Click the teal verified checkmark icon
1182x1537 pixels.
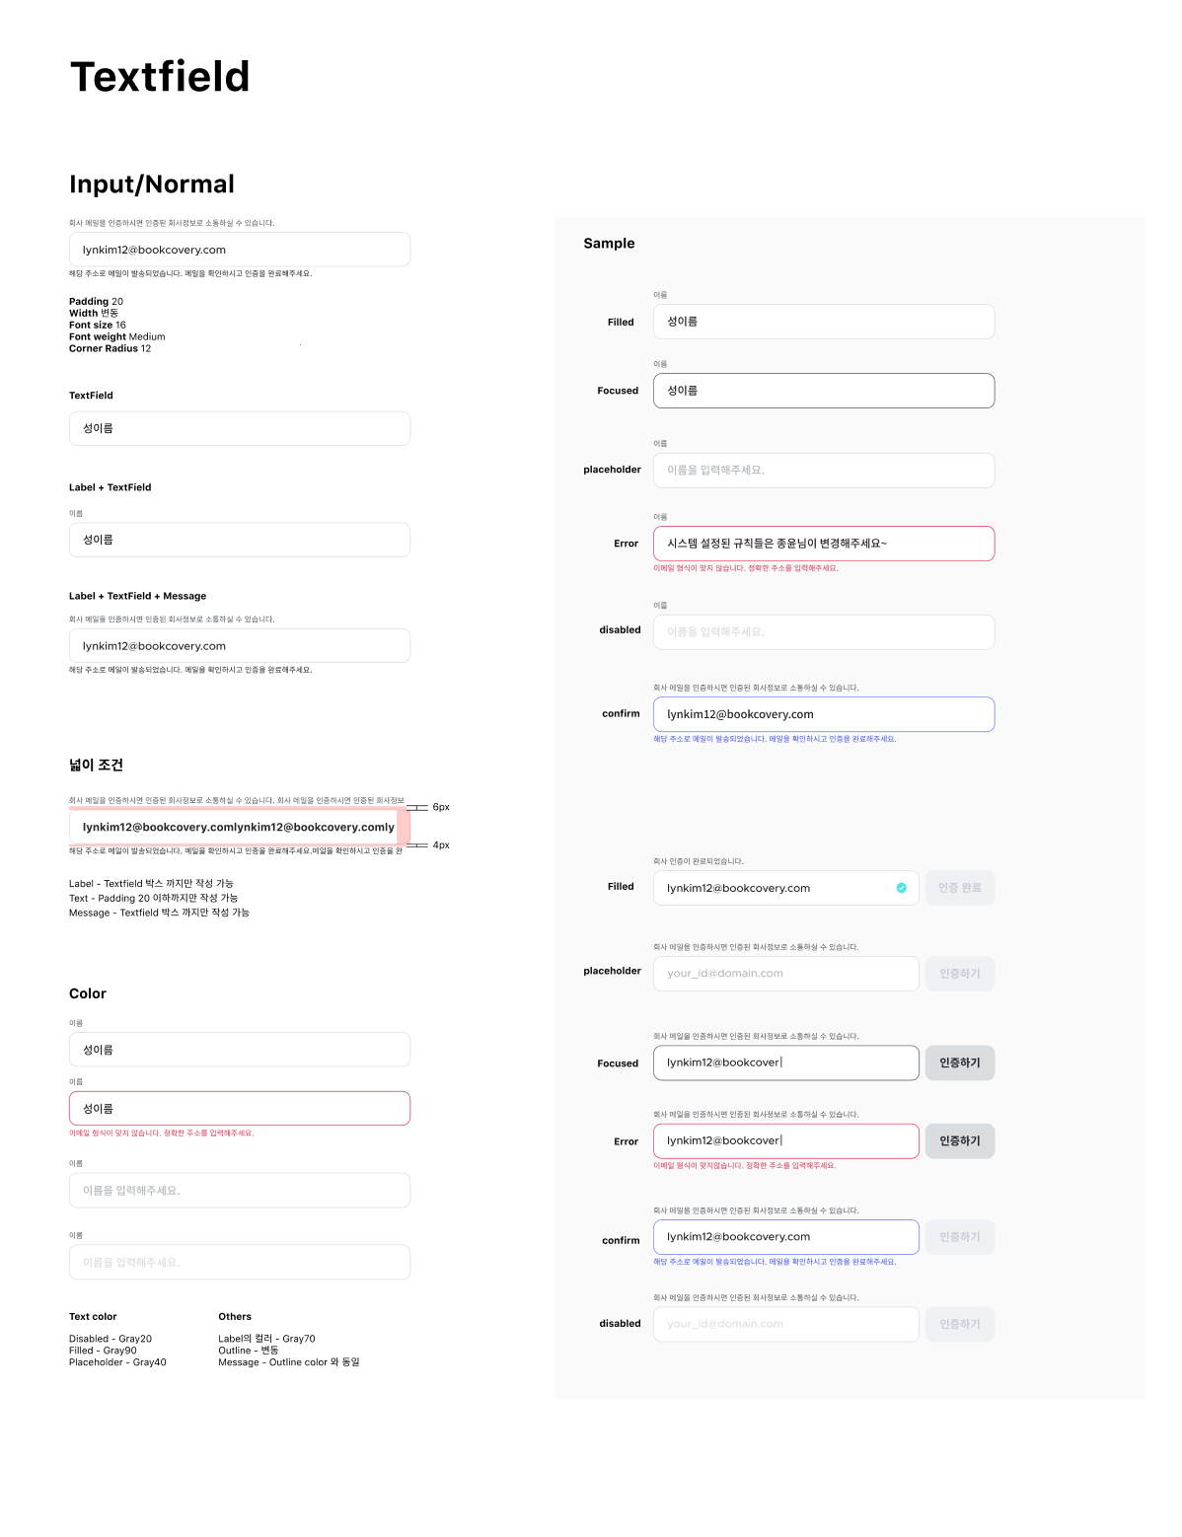pyautogui.click(x=901, y=888)
